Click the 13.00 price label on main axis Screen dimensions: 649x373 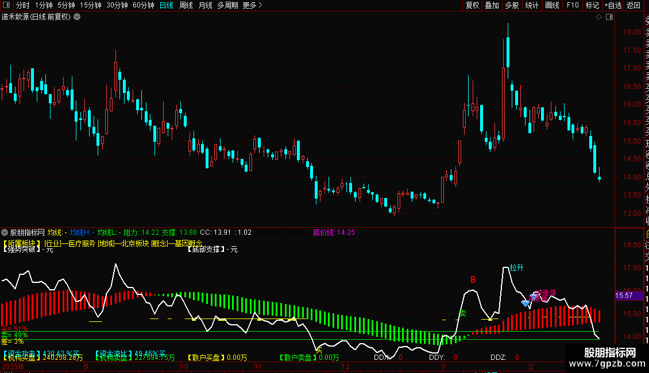[x=632, y=213]
